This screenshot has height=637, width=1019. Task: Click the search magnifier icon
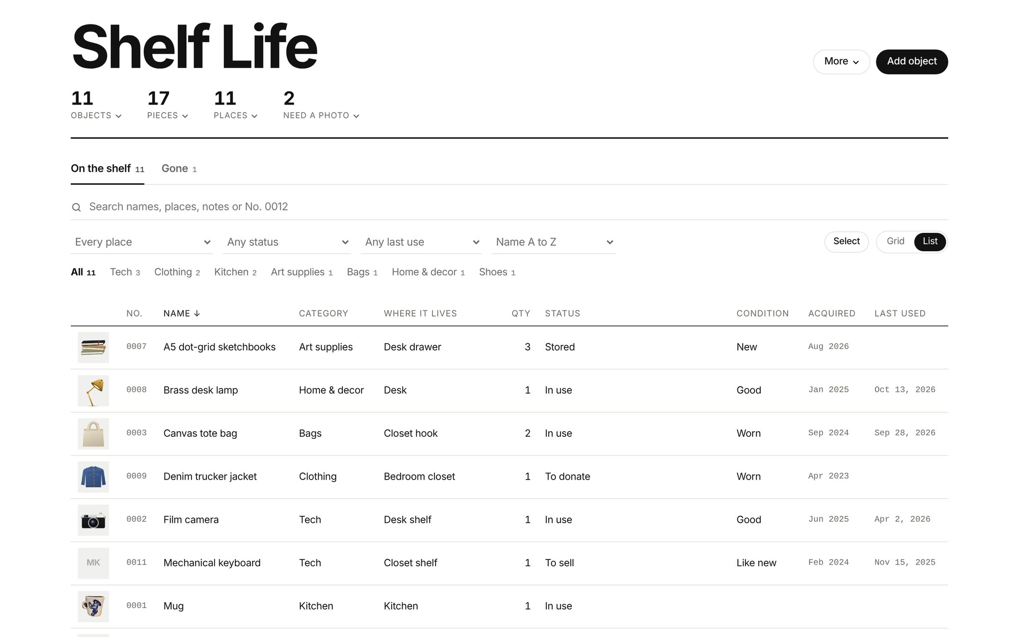click(x=76, y=207)
